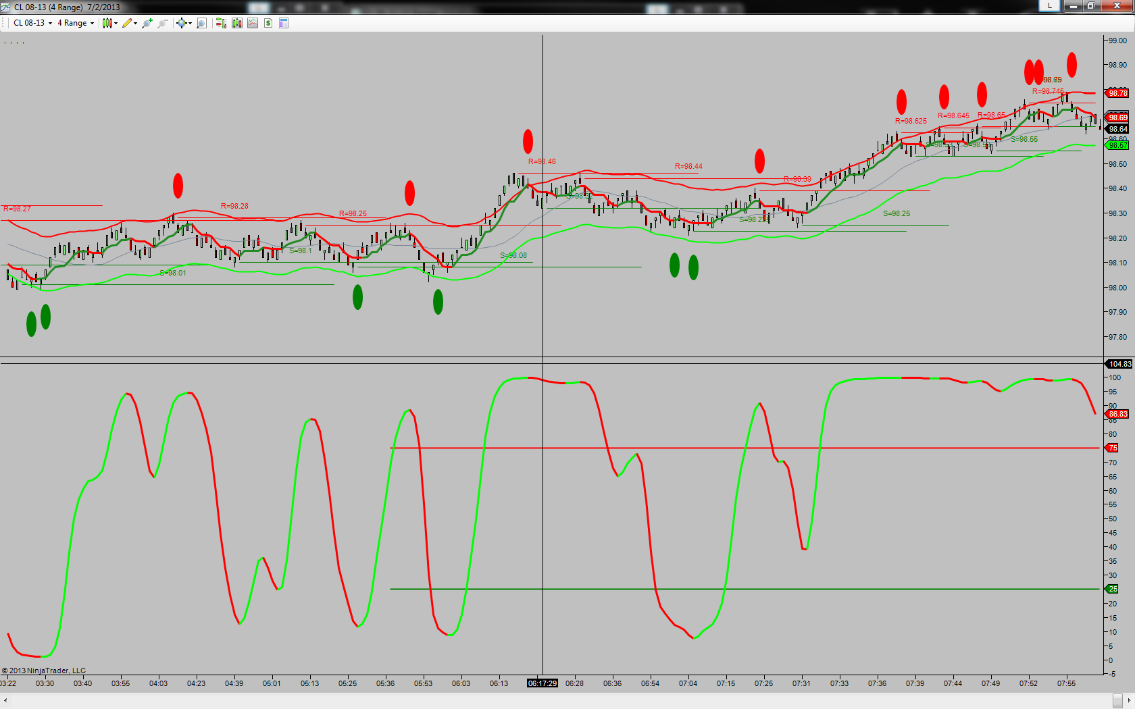The height and width of the screenshot is (709, 1135).
Task: Select the S=98.55 support label
Action: (x=1024, y=139)
